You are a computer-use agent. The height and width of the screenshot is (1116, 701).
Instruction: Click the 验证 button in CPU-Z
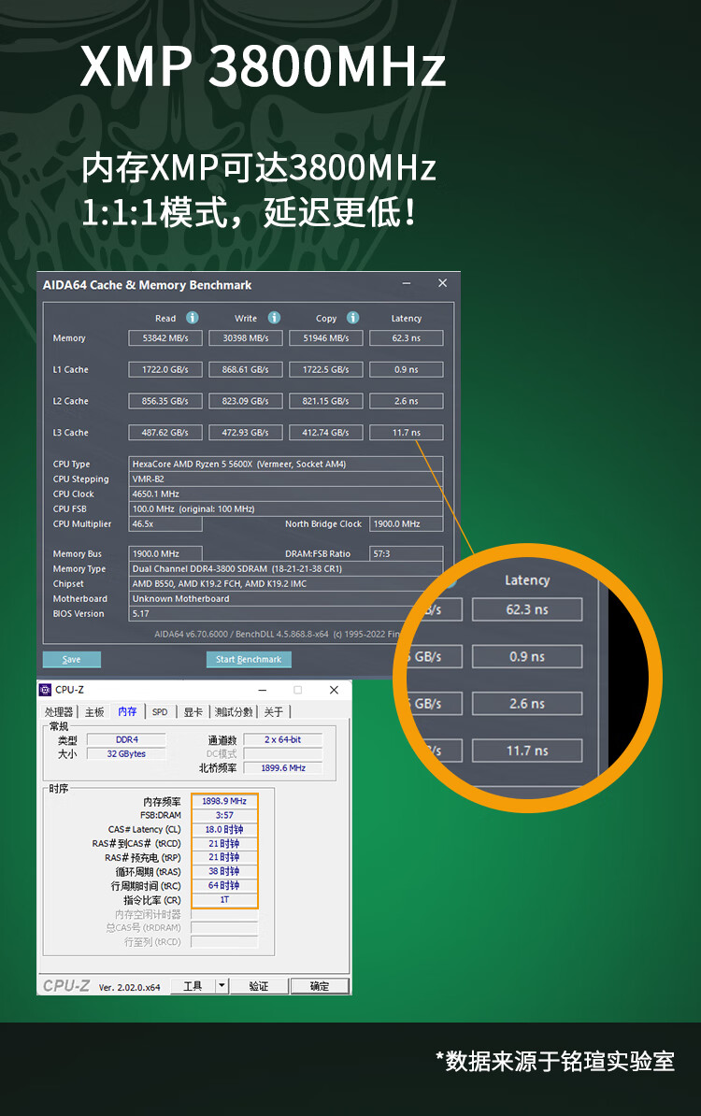coord(258,986)
